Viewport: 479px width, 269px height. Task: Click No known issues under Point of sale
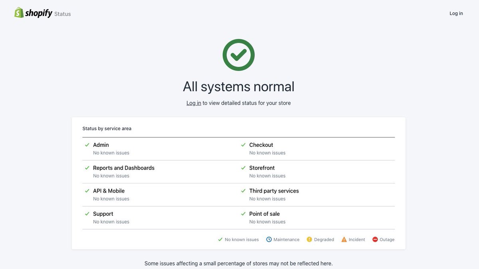pos(267,222)
